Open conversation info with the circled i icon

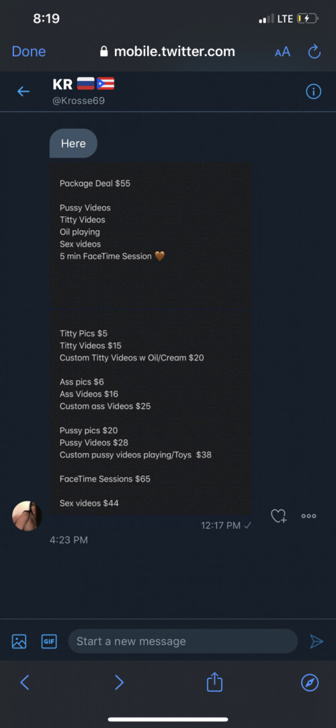tap(314, 92)
